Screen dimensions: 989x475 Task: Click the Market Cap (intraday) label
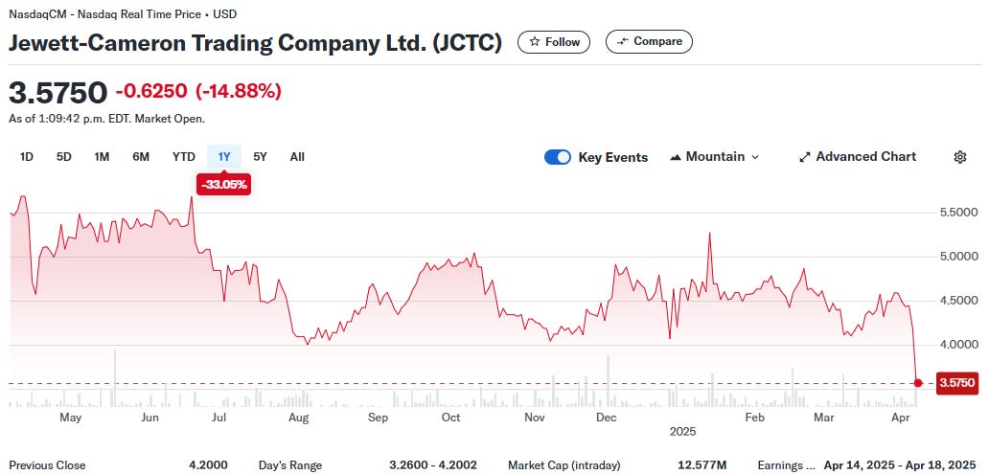click(x=564, y=465)
